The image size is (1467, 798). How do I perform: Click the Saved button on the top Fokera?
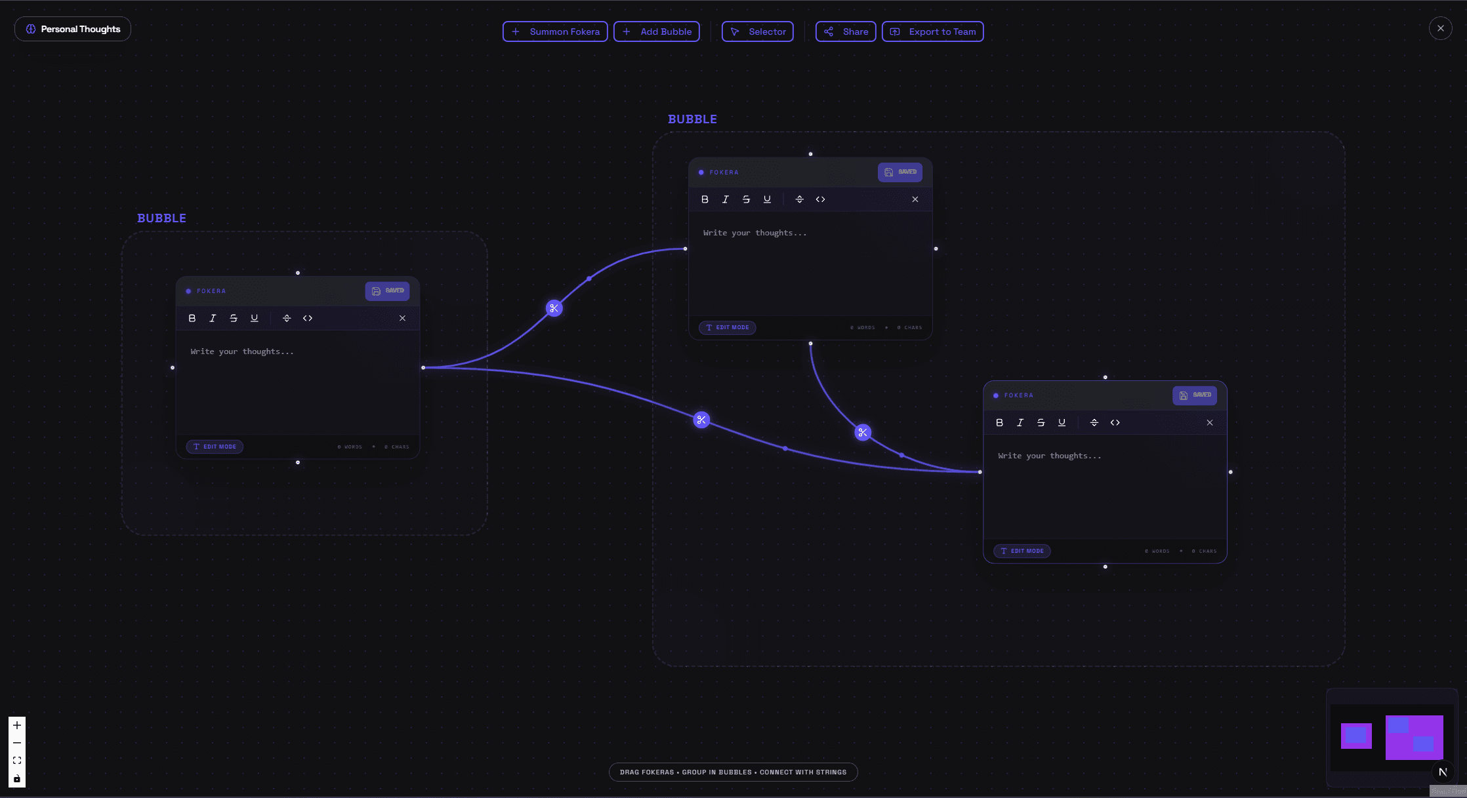tap(900, 172)
